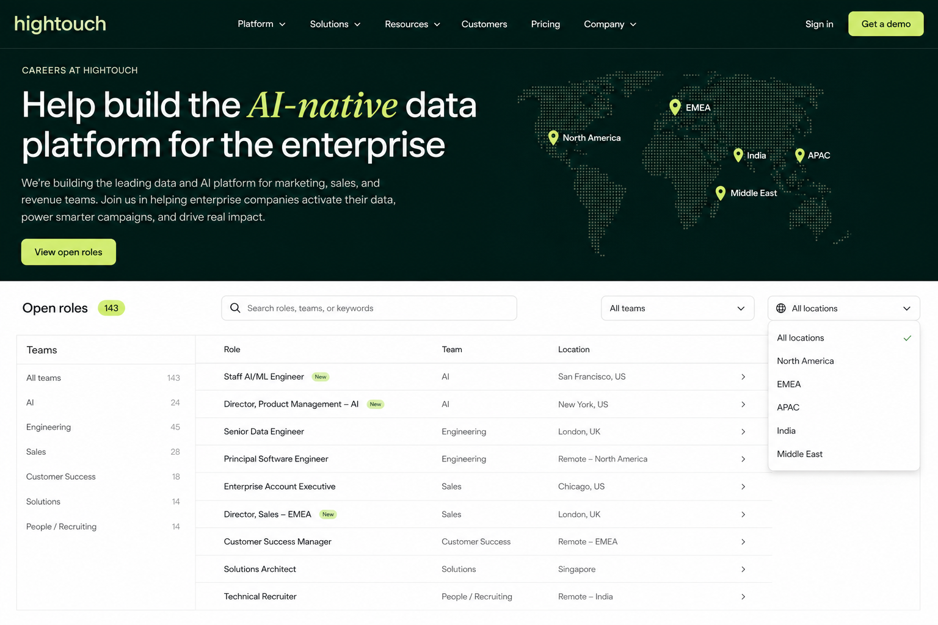The width and height of the screenshot is (938, 625).
Task: Click the globe icon in locations filter
Action: [x=781, y=308]
